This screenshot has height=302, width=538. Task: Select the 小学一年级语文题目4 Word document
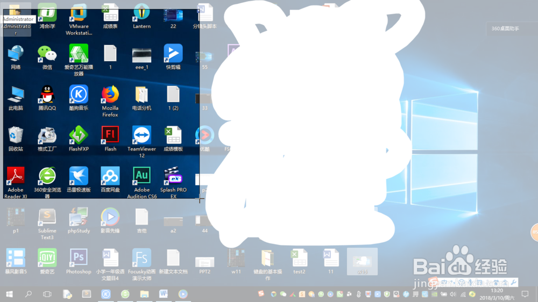[x=110, y=264]
